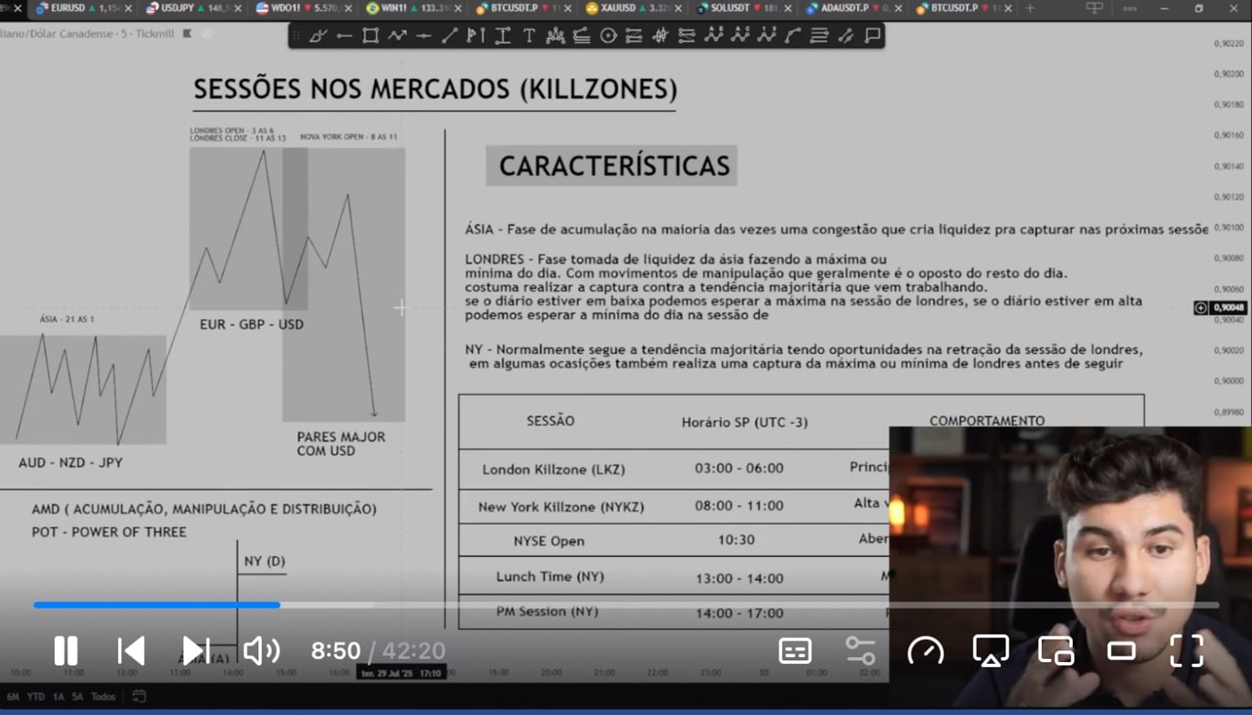This screenshot has height=715, width=1252.
Task: Select the Text tool in toolbar
Action: pos(529,36)
